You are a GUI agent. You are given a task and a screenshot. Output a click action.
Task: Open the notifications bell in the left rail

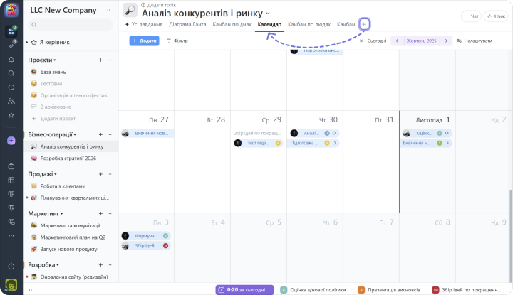click(11, 59)
